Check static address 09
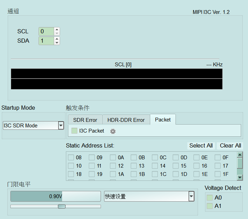The image size is (248, 219). (x=92, y=158)
